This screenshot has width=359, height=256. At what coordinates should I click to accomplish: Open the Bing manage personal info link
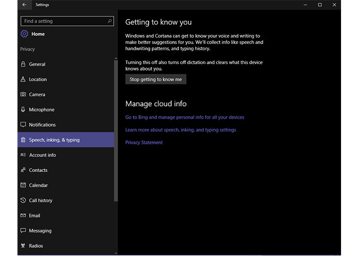click(185, 117)
